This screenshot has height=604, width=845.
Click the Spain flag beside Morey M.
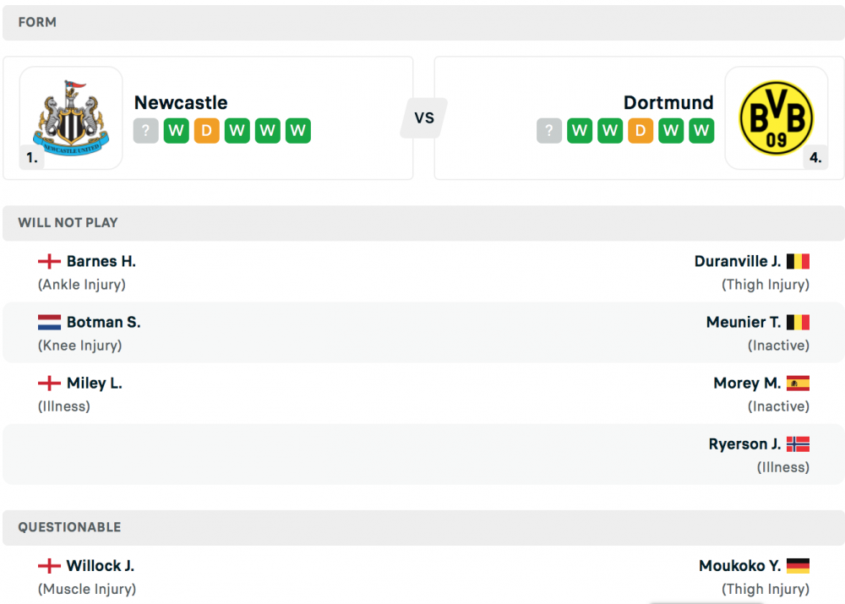point(798,383)
